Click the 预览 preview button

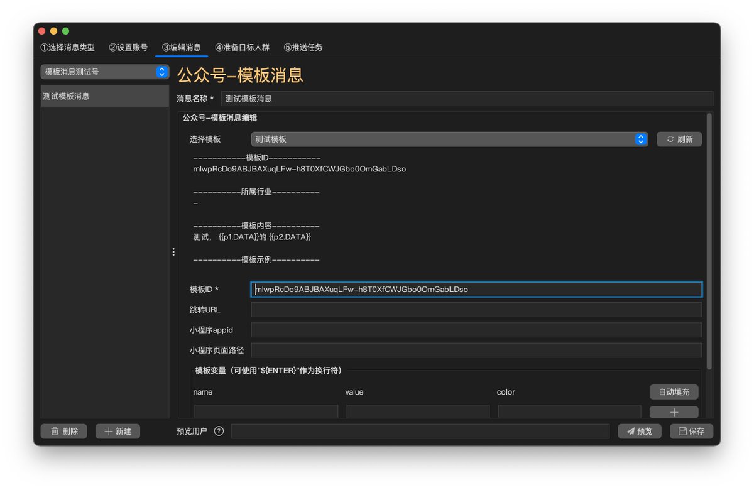tap(640, 431)
